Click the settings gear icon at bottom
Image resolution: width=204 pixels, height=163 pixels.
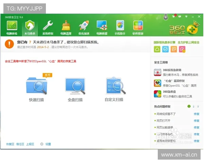coord(41,144)
